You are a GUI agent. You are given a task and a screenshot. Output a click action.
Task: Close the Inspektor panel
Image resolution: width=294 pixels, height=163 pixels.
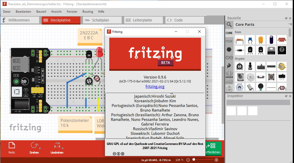click(x=290, y=96)
